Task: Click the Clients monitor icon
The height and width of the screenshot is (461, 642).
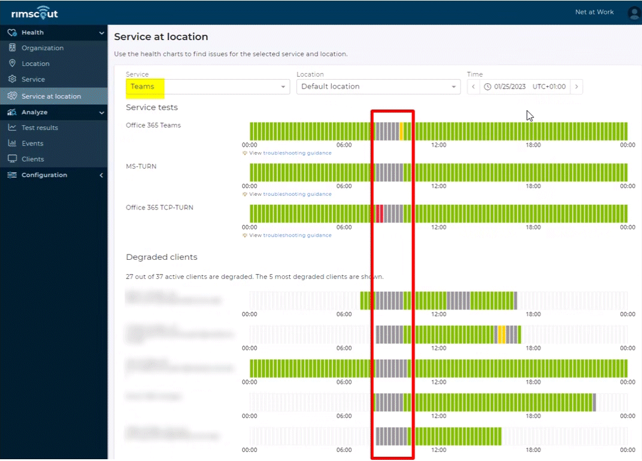Action: 13,159
